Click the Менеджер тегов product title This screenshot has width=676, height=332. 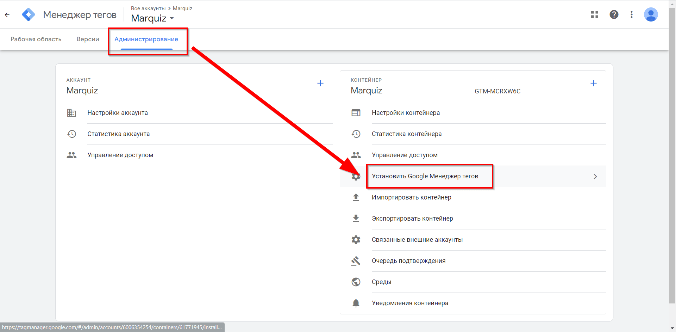(80, 15)
